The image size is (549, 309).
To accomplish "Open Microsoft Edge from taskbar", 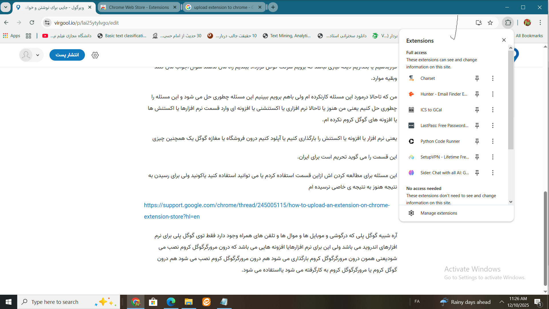I will pos(171,302).
